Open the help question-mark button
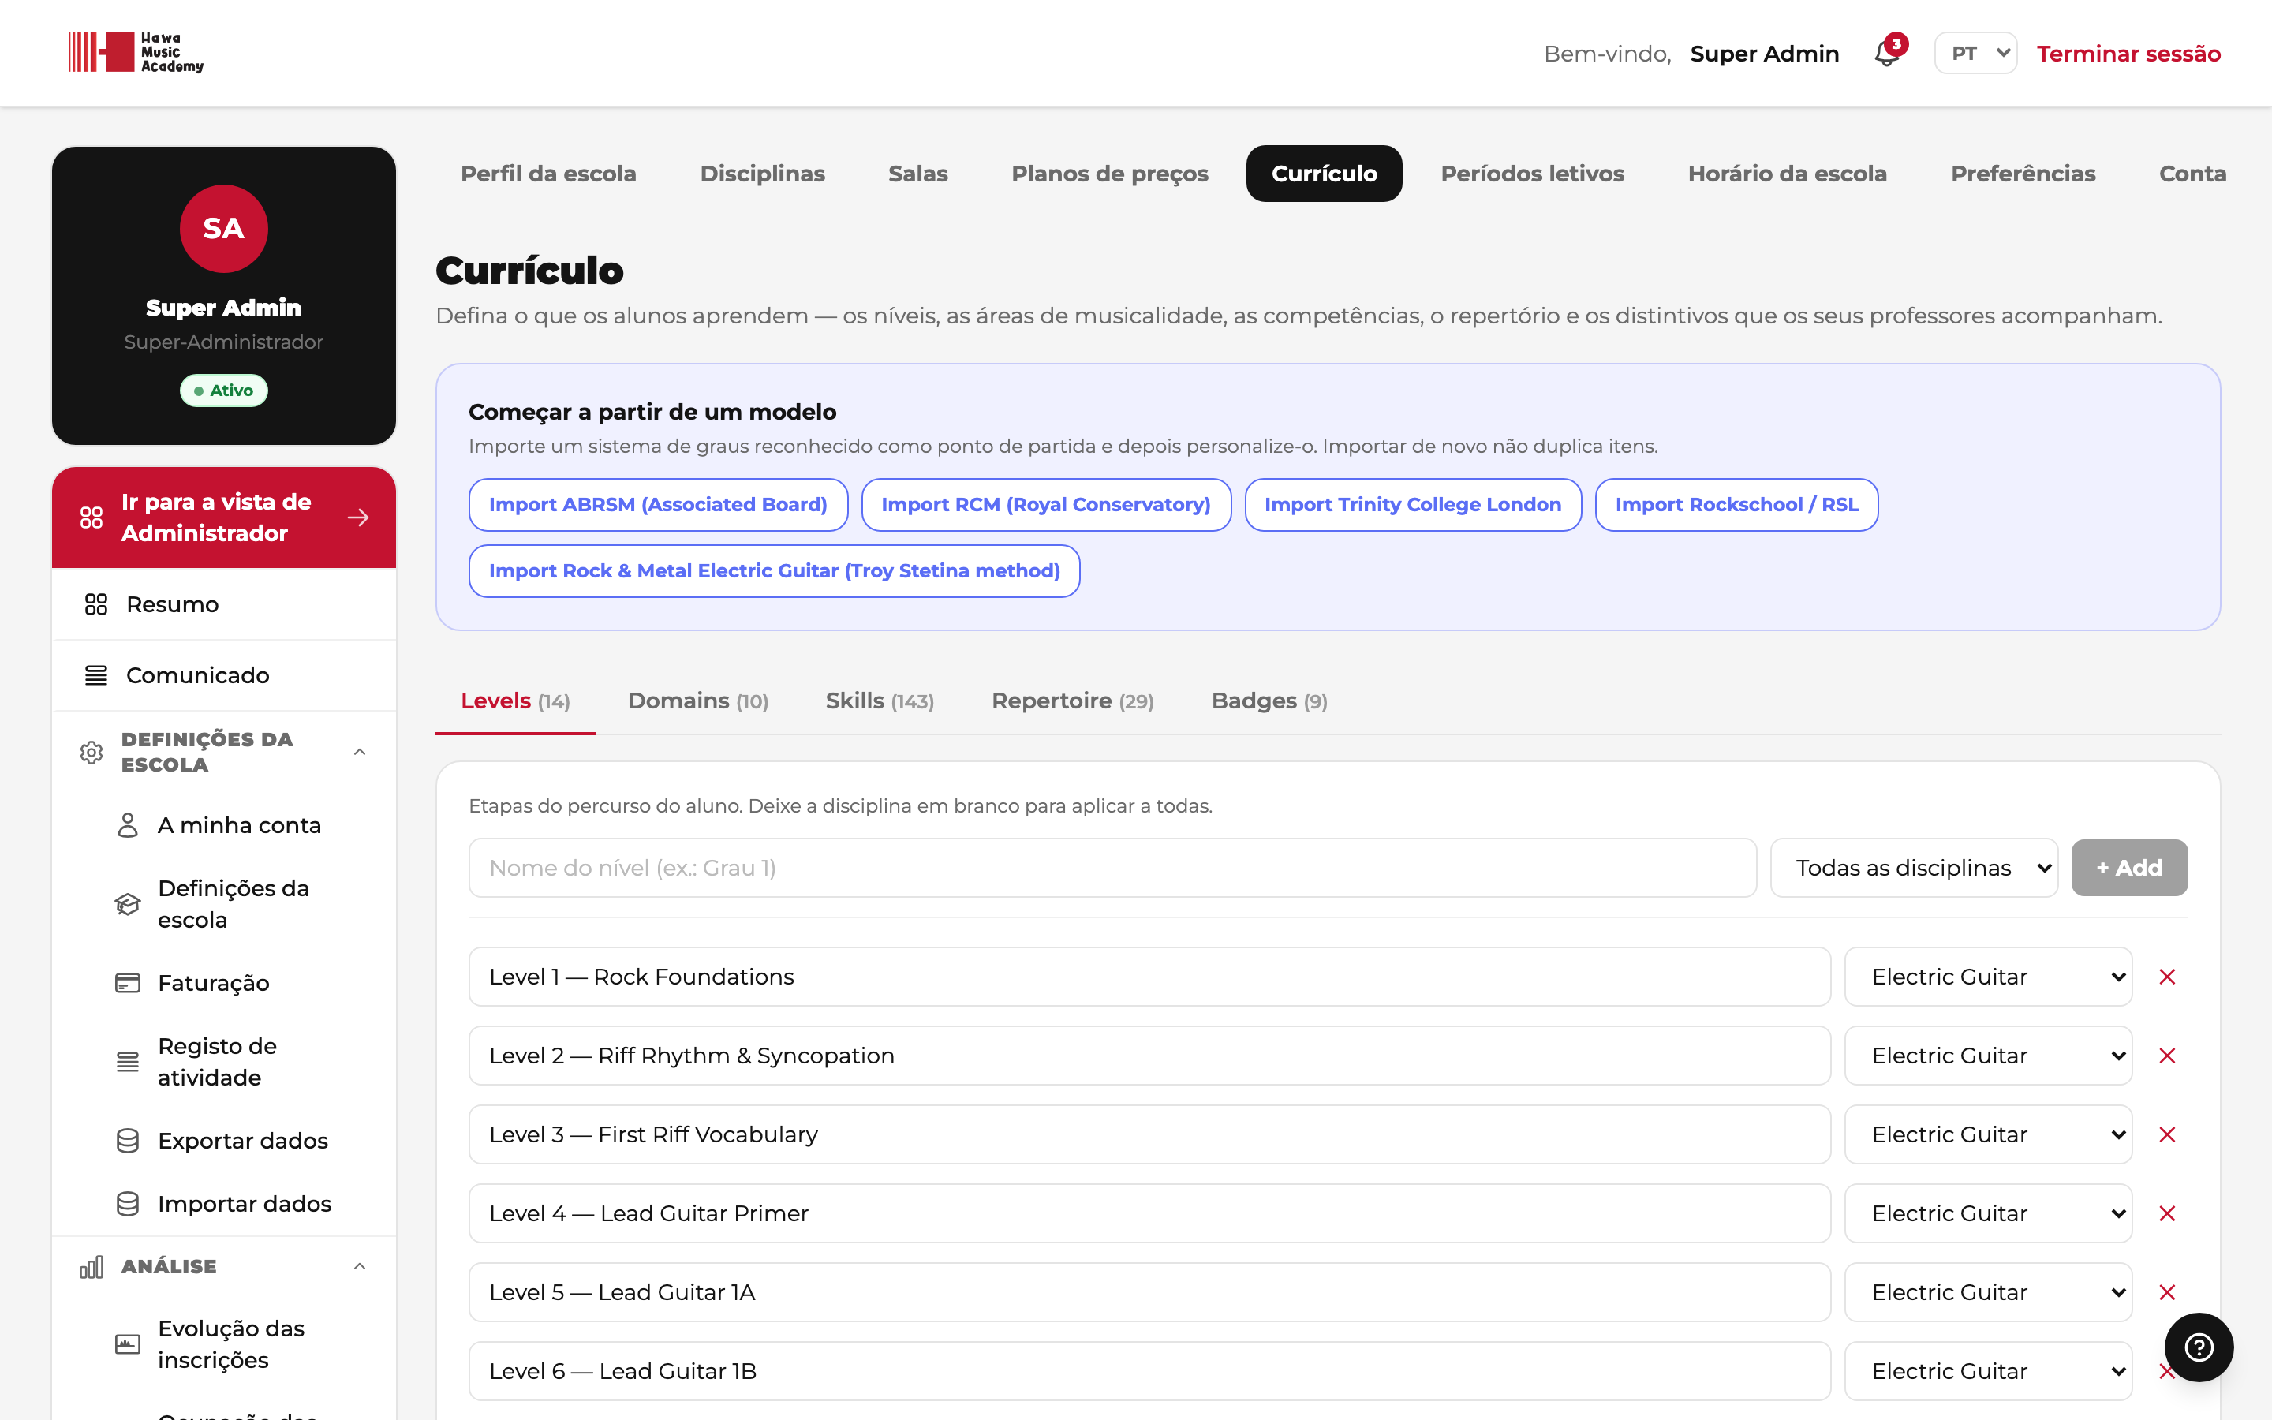 [x=2199, y=1347]
